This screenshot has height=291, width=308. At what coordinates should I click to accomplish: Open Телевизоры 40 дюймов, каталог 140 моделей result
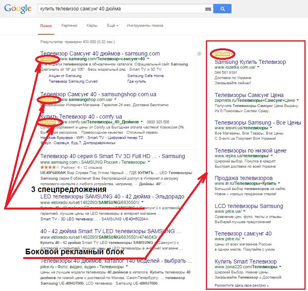[116, 261]
